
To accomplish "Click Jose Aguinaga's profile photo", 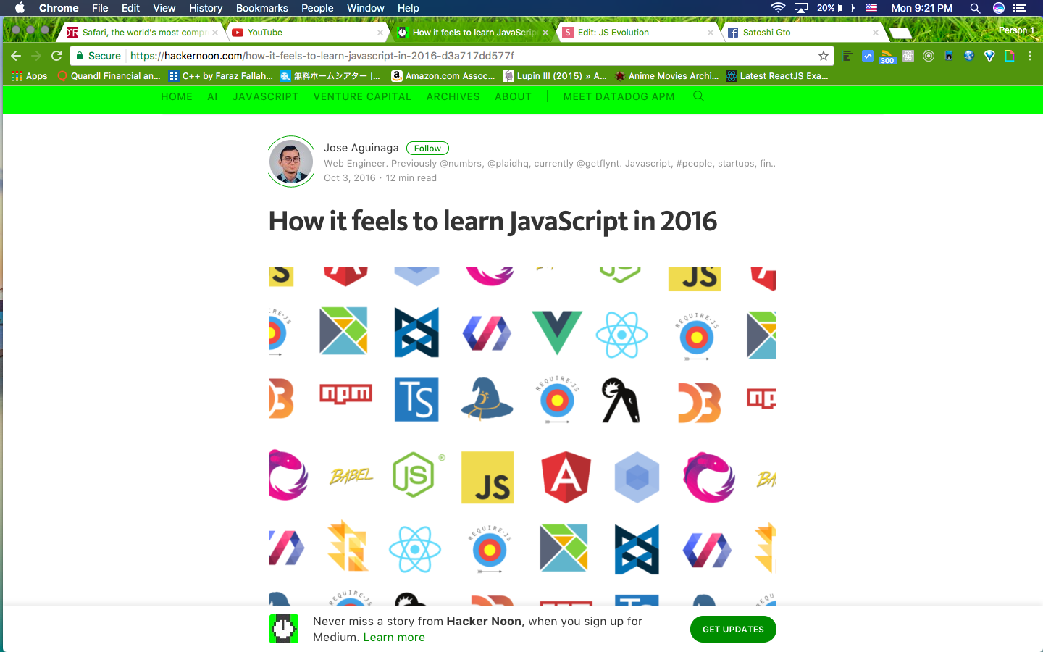I will pyautogui.click(x=291, y=162).
